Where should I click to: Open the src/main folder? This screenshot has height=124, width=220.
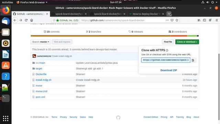click(x=40, y=63)
